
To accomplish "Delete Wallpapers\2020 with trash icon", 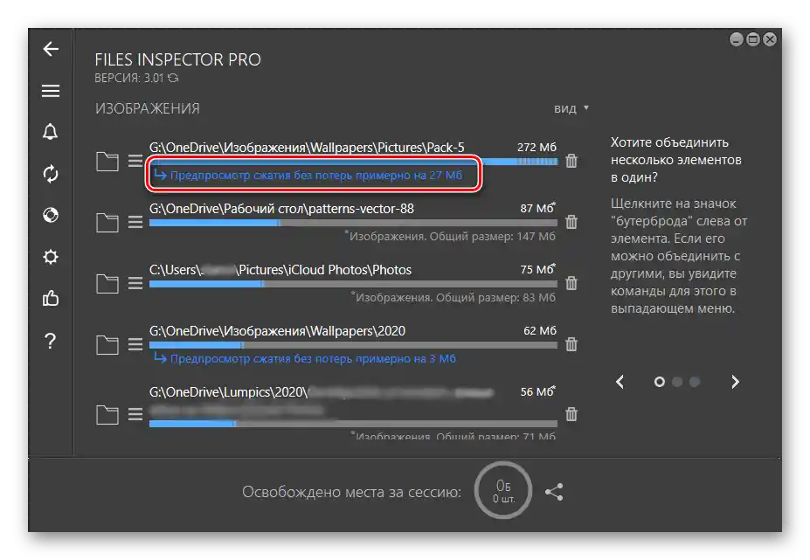I will pyautogui.click(x=571, y=344).
